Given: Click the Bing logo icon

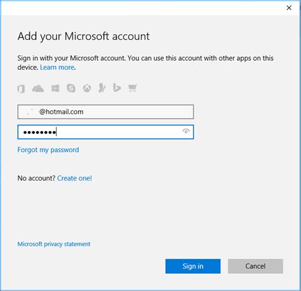Looking at the screenshot, I should [x=117, y=88].
